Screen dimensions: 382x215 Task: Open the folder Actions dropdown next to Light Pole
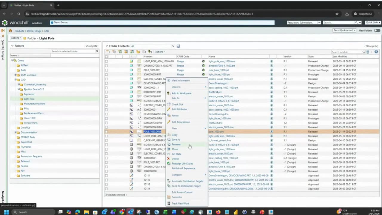click(x=16, y=38)
